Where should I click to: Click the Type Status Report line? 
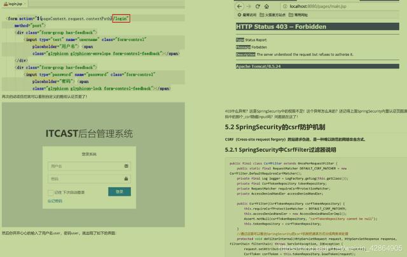(251, 40)
